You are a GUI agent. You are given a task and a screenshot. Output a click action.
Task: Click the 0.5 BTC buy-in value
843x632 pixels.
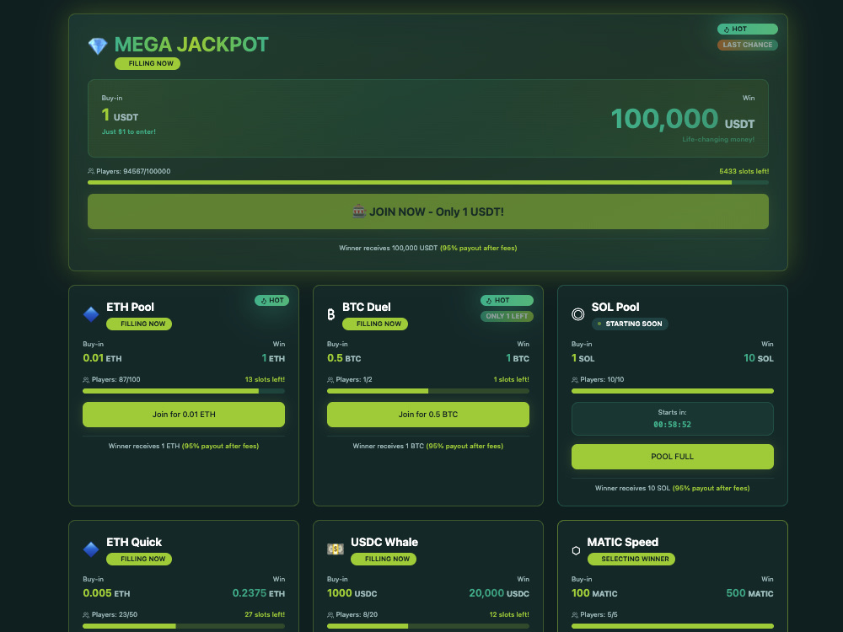(x=344, y=358)
